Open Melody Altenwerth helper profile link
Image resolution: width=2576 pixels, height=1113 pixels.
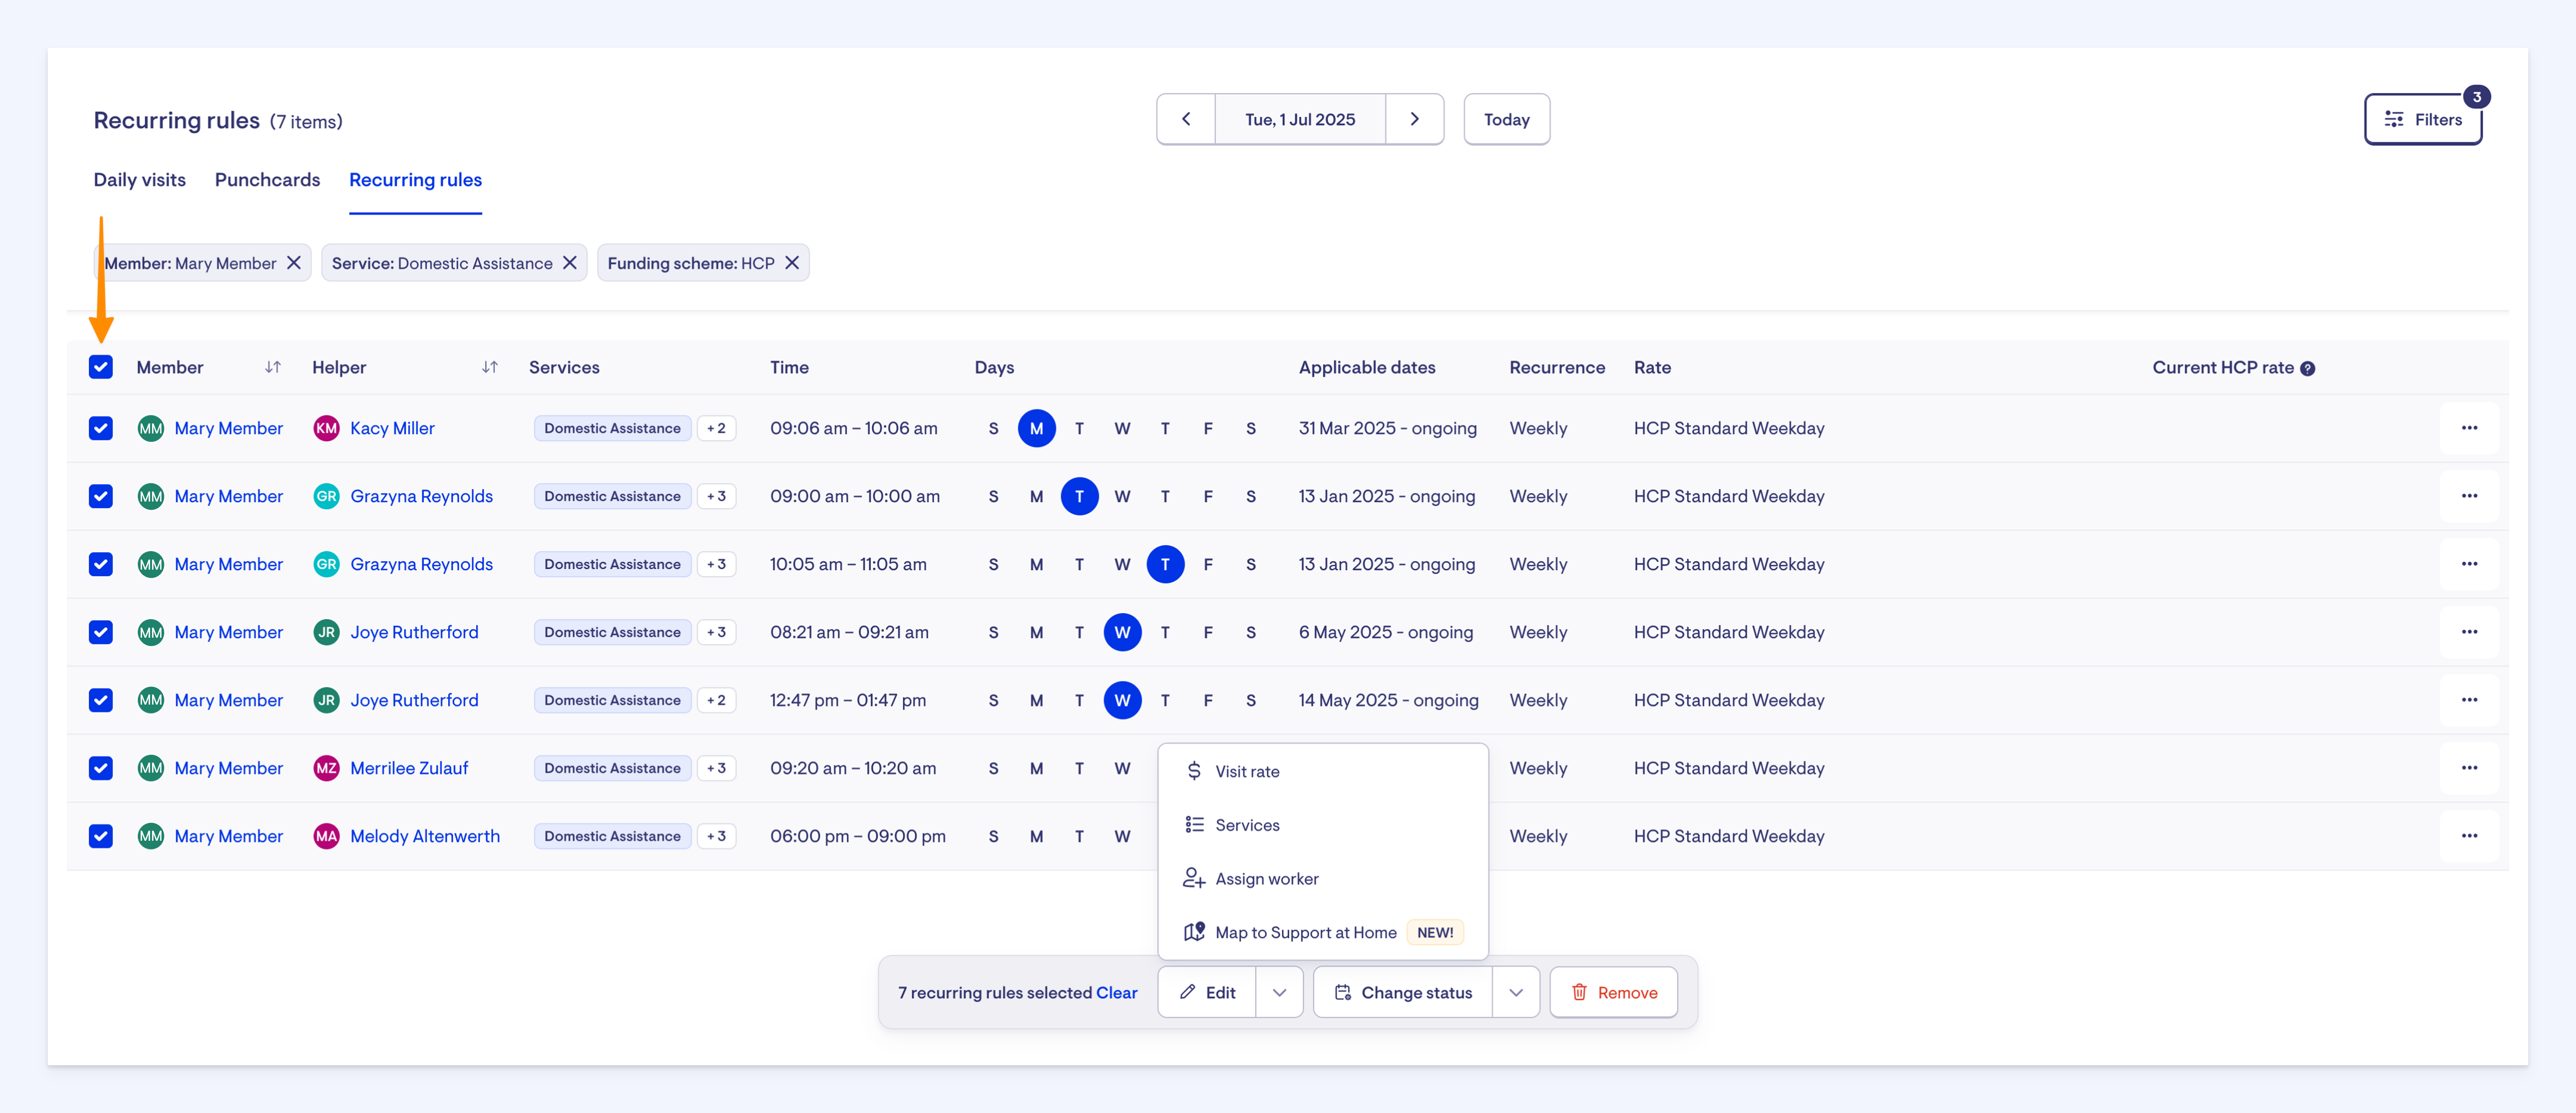[425, 836]
